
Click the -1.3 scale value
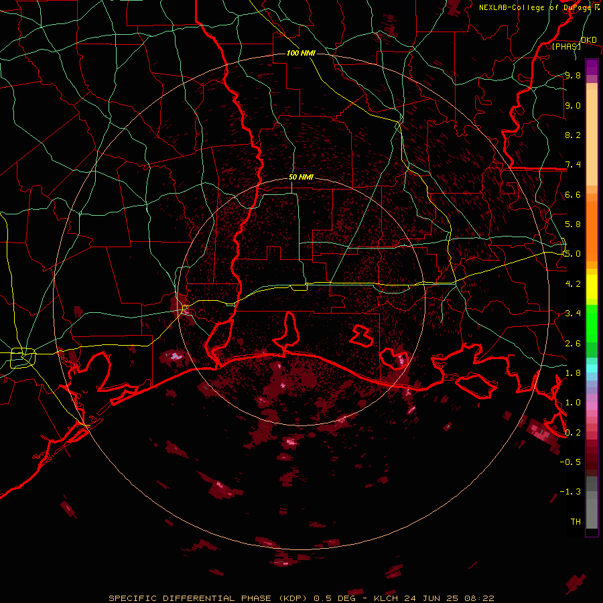[x=570, y=492]
